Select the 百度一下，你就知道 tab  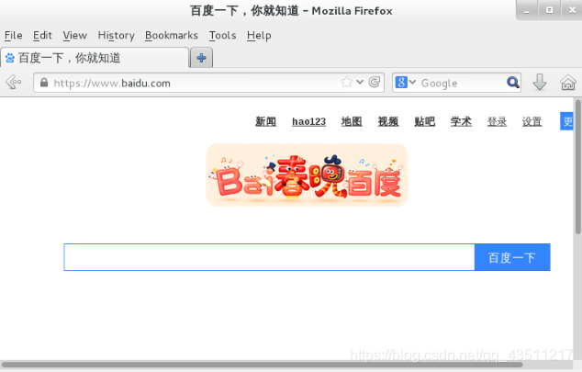pos(95,58)
